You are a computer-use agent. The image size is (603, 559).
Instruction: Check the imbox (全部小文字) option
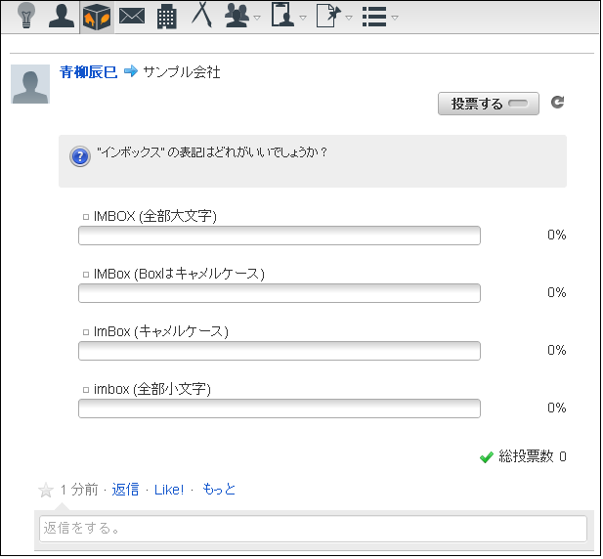point(86,391)
